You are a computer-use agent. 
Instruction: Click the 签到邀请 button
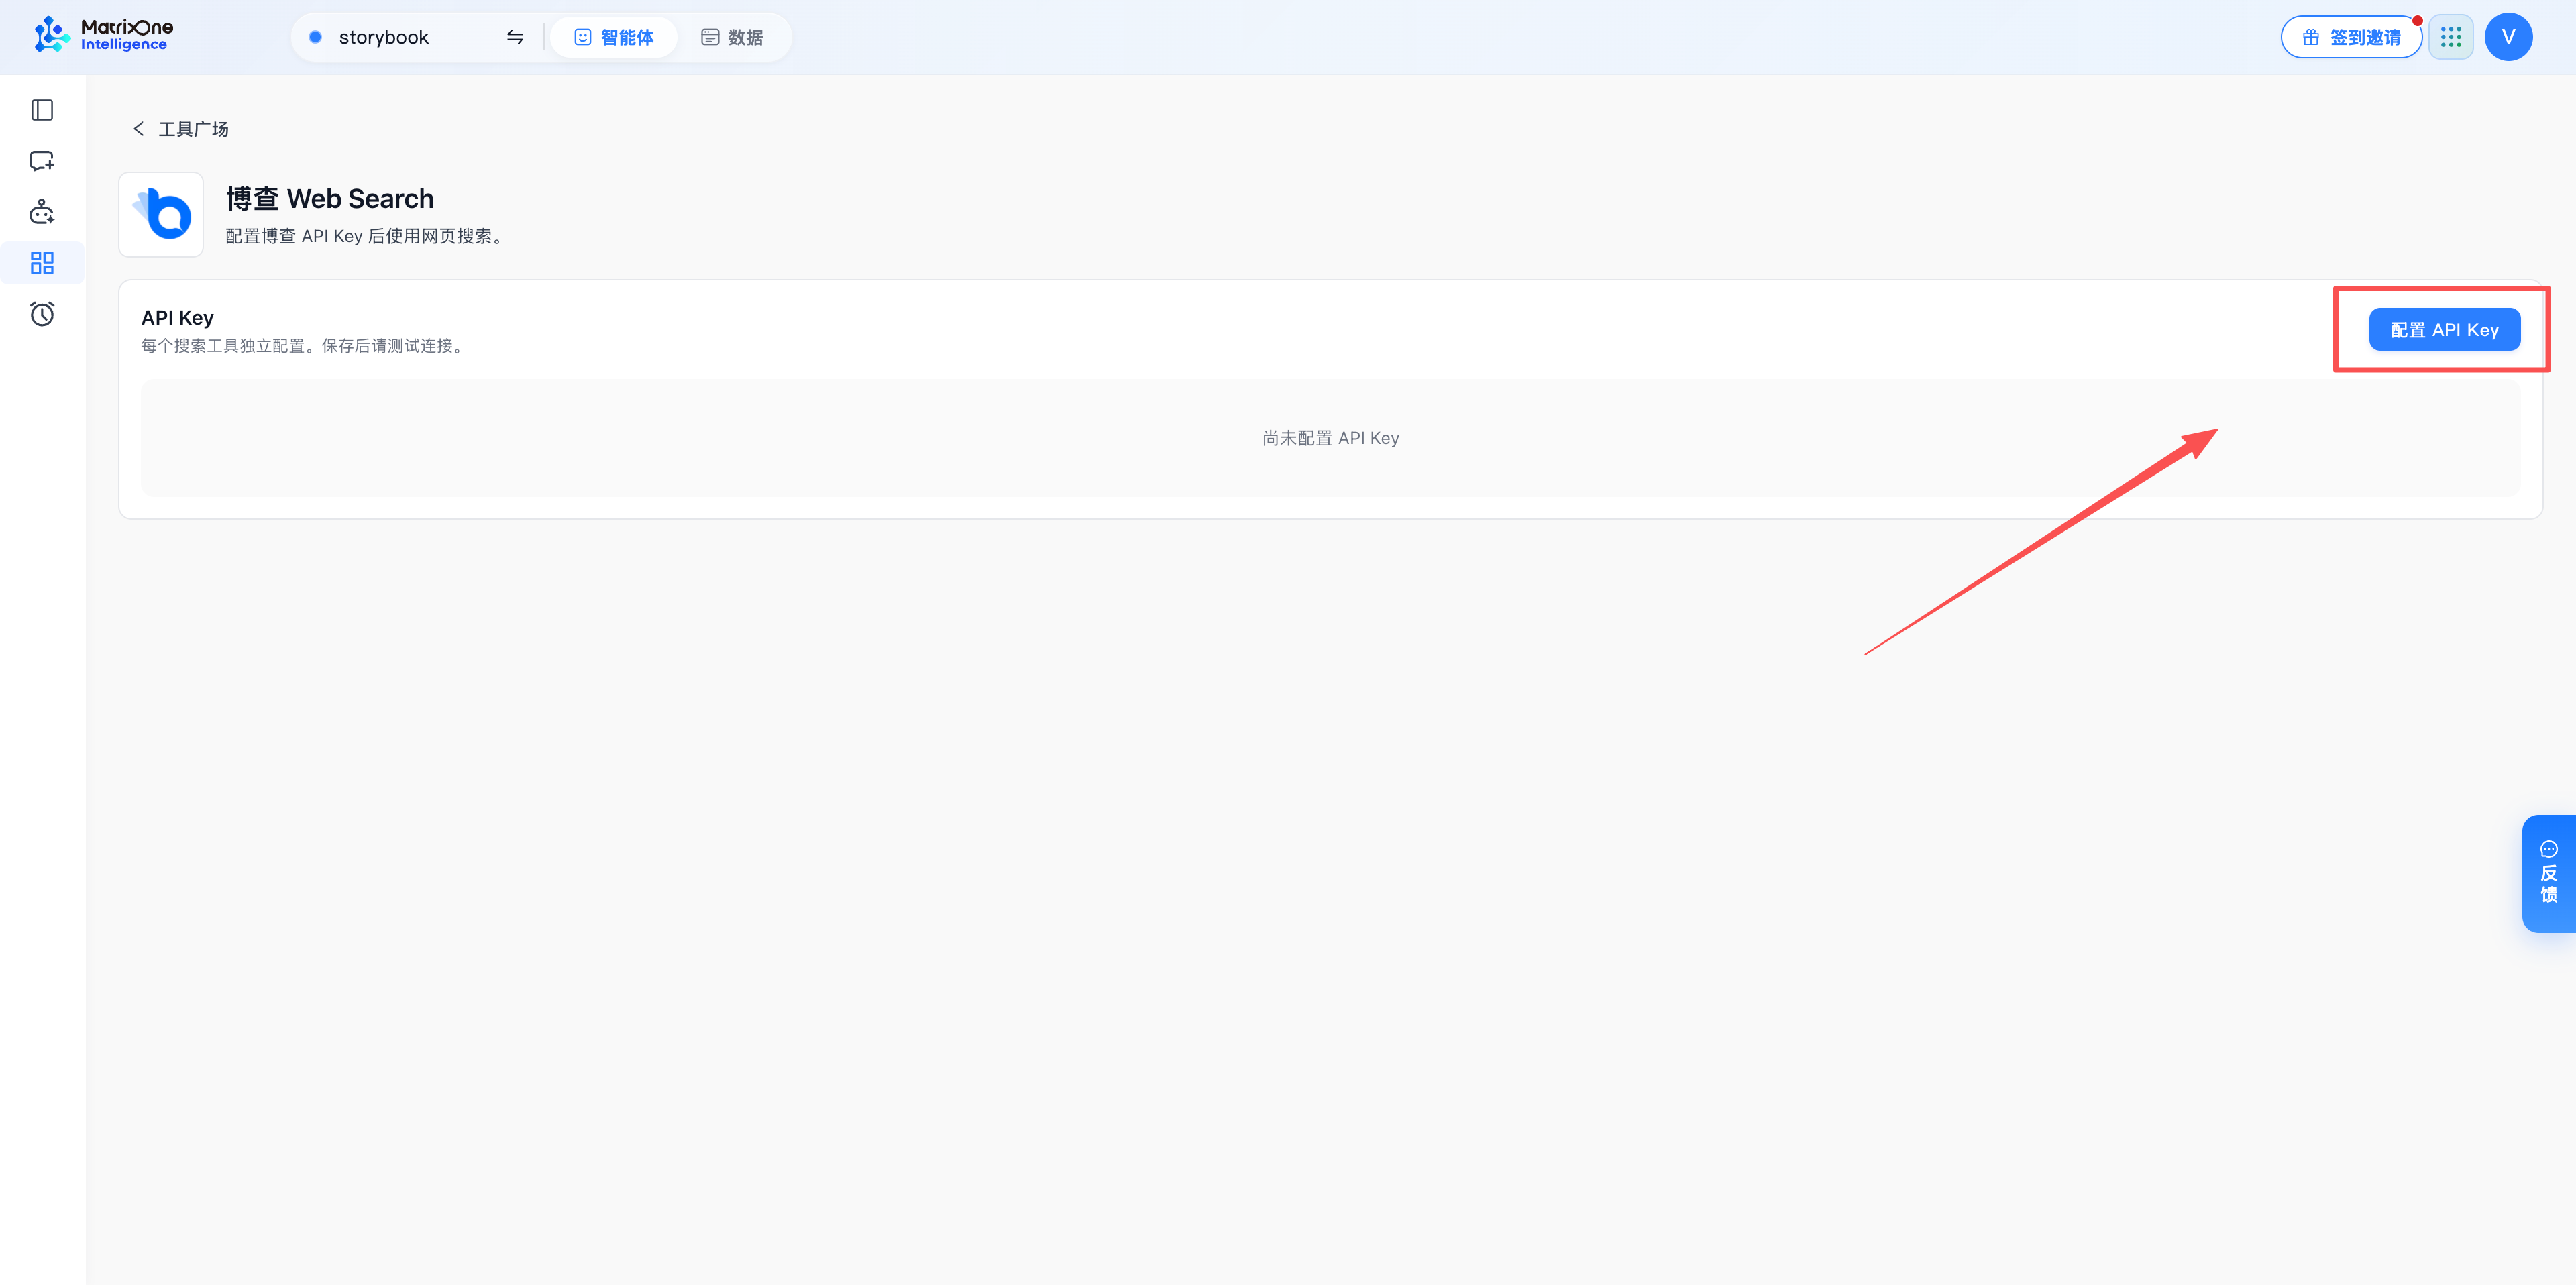[2351, 37]
